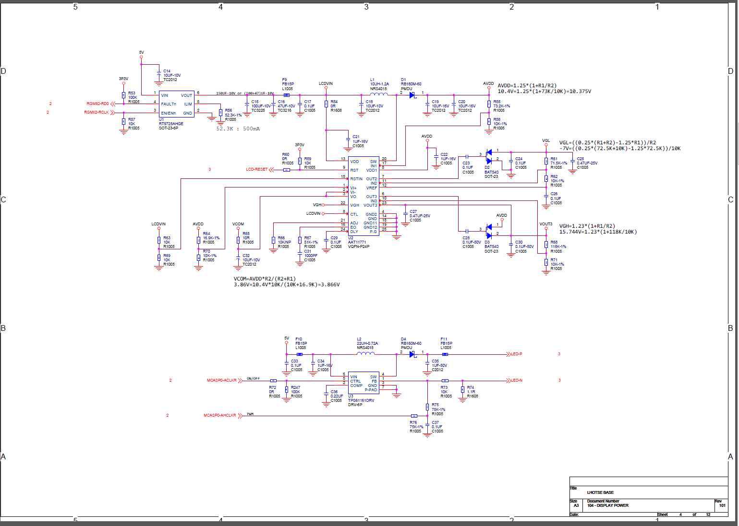Click the Size 'A3' field in title block
739x526 pixels.
pyautogui.click(x=576, y=505)
